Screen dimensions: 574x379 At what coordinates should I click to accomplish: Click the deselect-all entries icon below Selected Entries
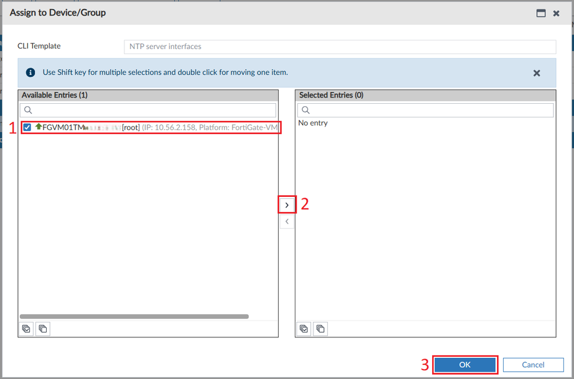(320, 328)
